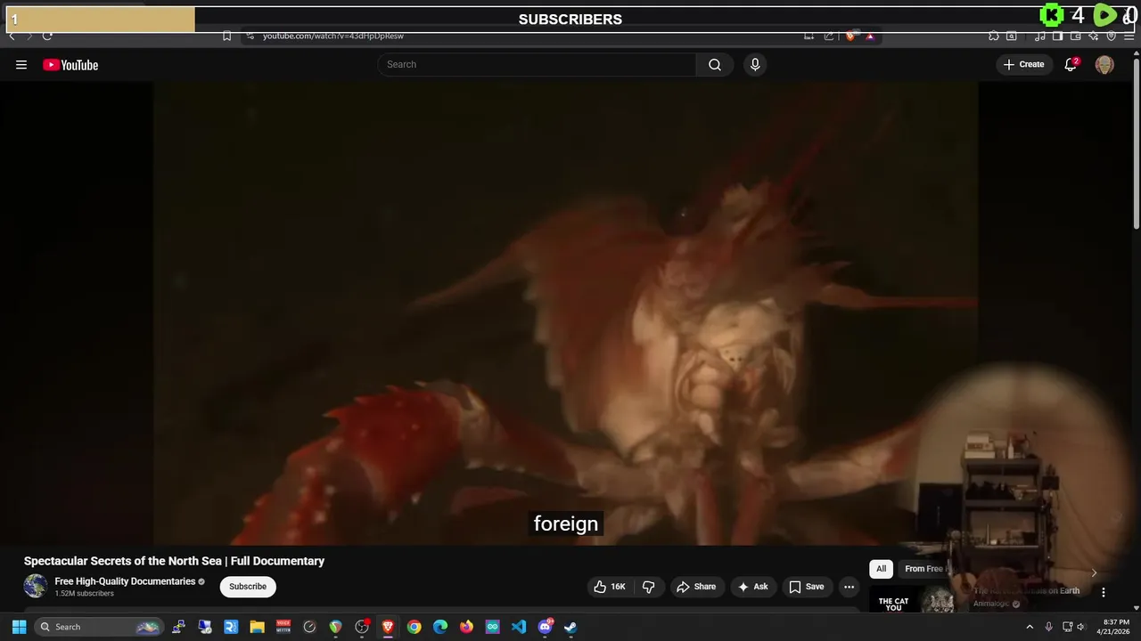Open the three-dot menu for Animalogic video
1141x641 pixels.
coord(1103,592)
